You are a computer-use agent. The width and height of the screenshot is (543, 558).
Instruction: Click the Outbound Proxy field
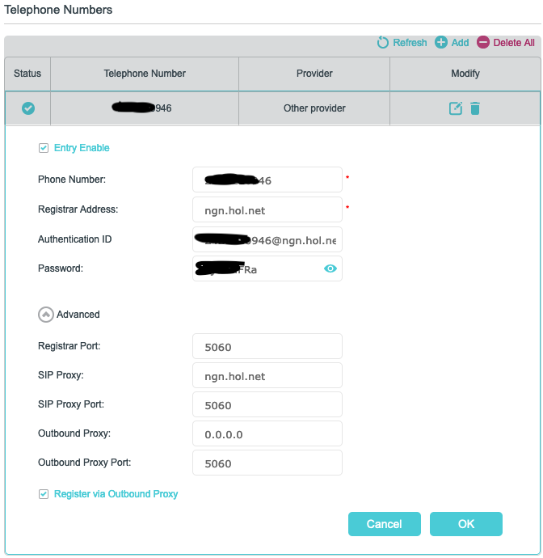267,433
